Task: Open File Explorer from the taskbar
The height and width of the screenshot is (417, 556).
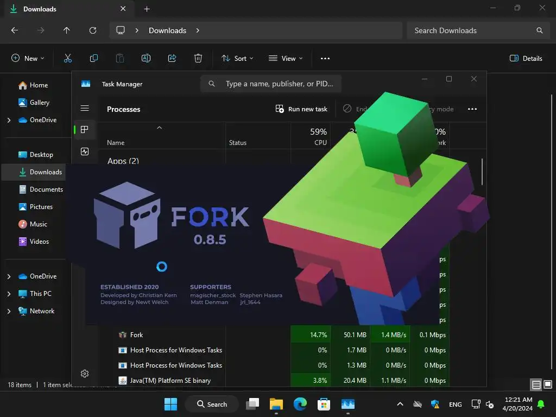Action: (x=276, y=404)
